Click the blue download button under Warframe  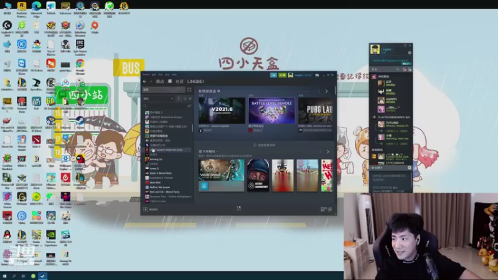[x=204, y=186]
